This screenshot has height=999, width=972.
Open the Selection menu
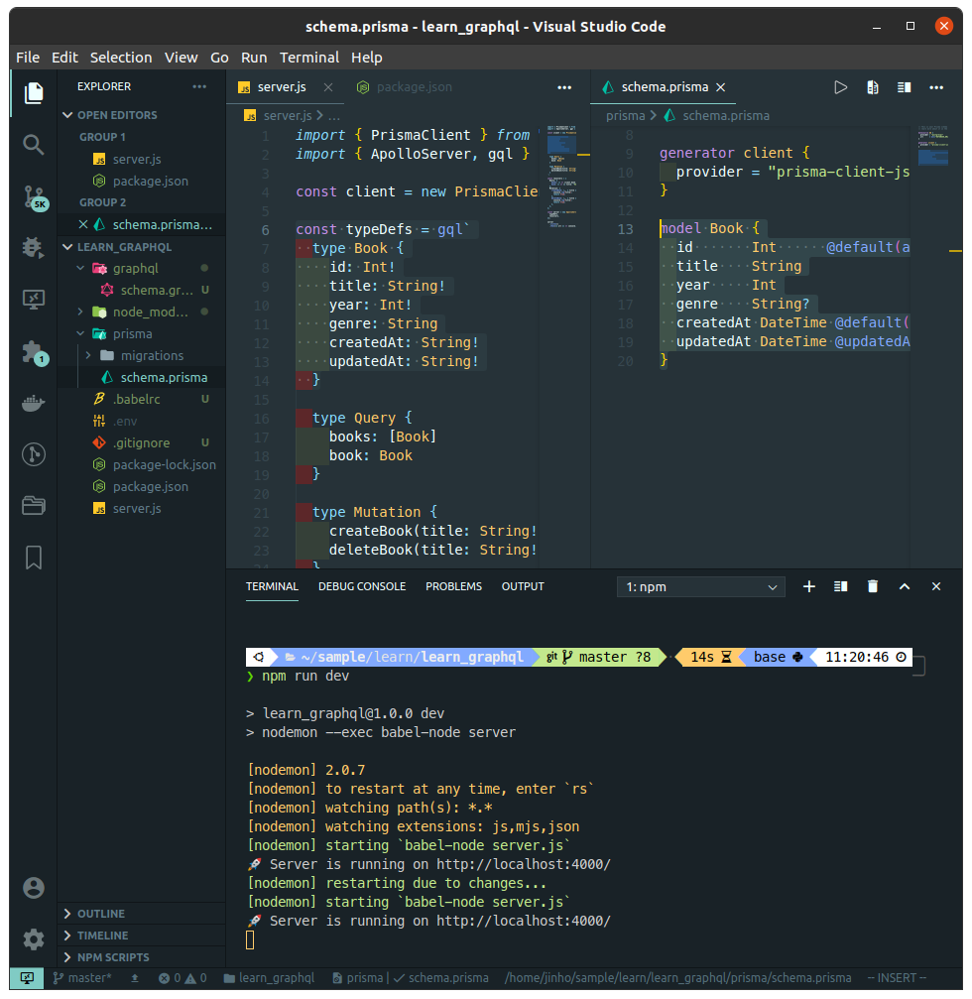(121, 58)
